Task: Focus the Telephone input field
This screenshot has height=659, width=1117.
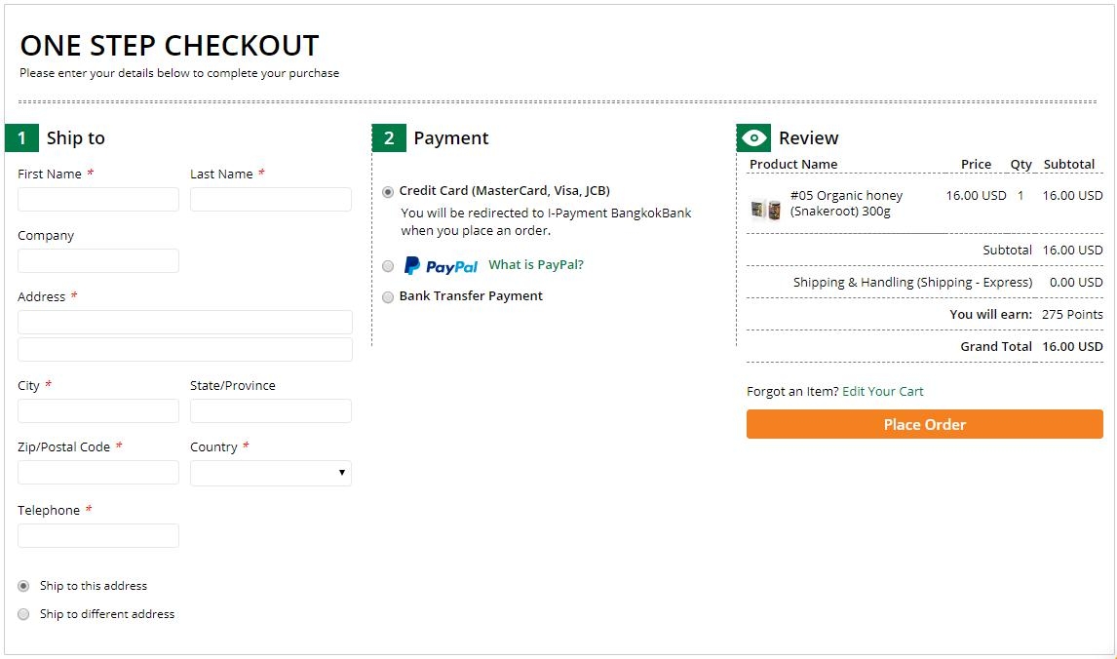Action: 98,536
